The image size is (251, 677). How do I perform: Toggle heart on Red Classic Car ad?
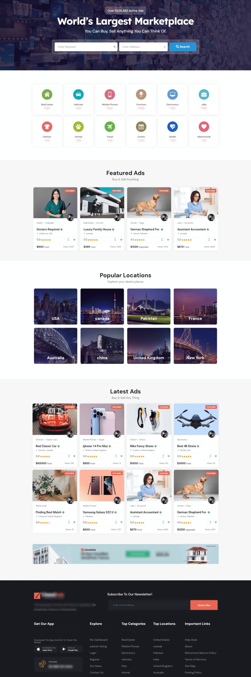tap(74, 456)
